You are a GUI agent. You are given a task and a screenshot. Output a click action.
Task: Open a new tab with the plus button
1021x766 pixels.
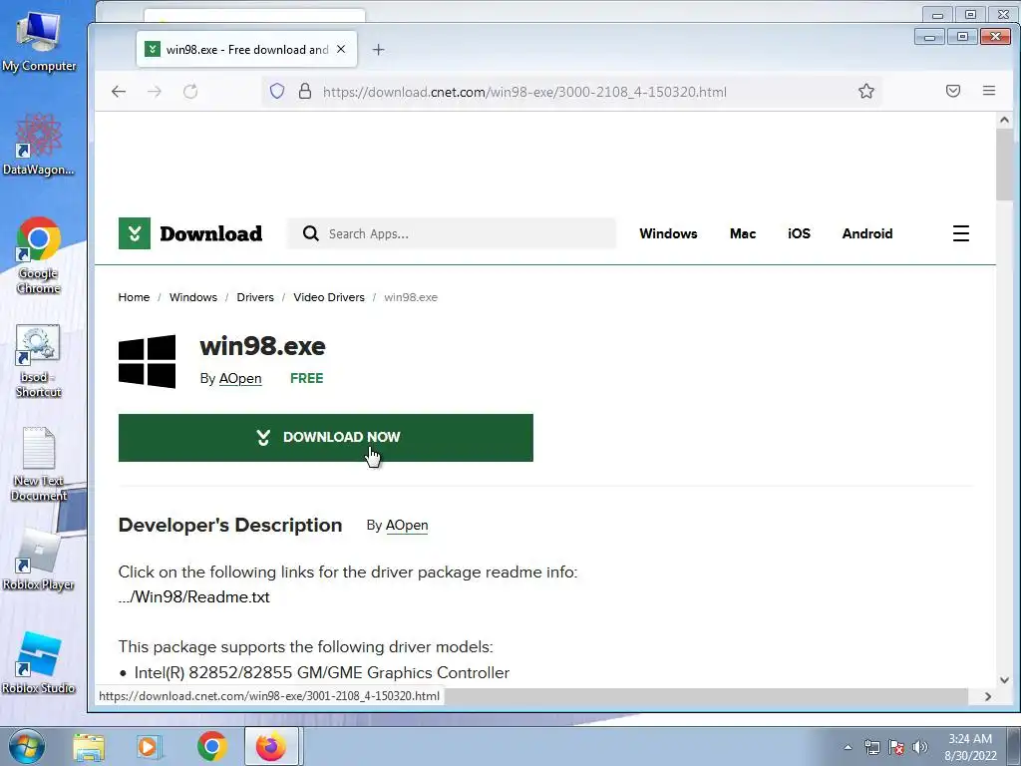point(378,50)
